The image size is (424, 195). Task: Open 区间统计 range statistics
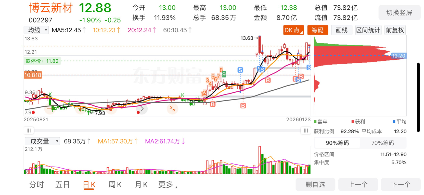click(x=368, y=30)
